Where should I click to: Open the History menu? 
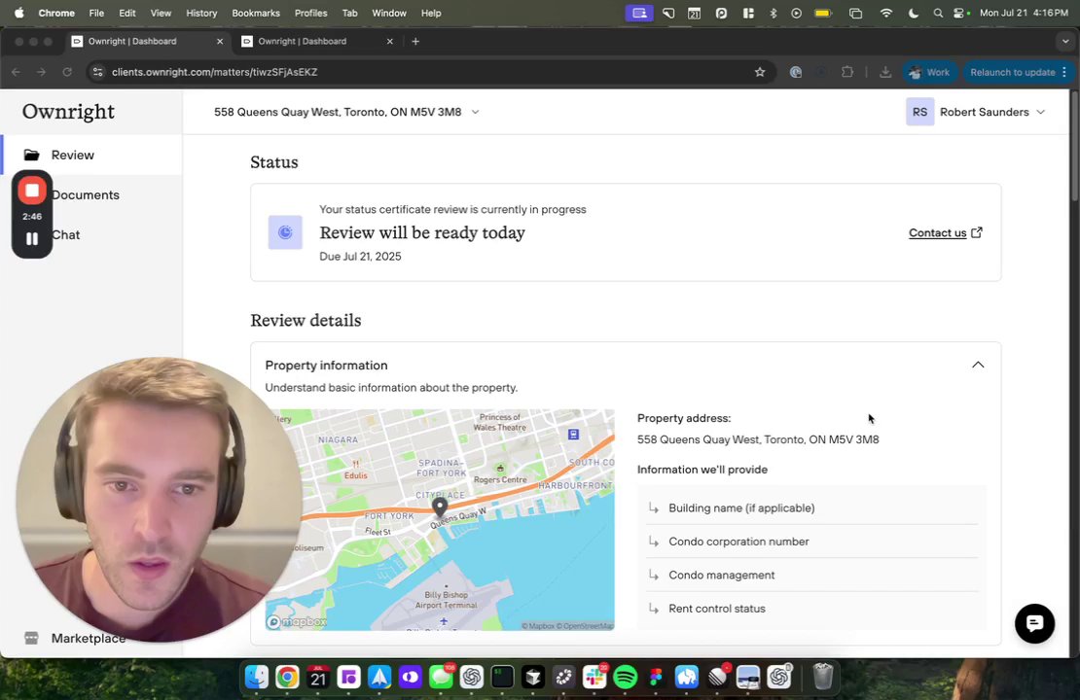pos(201,13)
